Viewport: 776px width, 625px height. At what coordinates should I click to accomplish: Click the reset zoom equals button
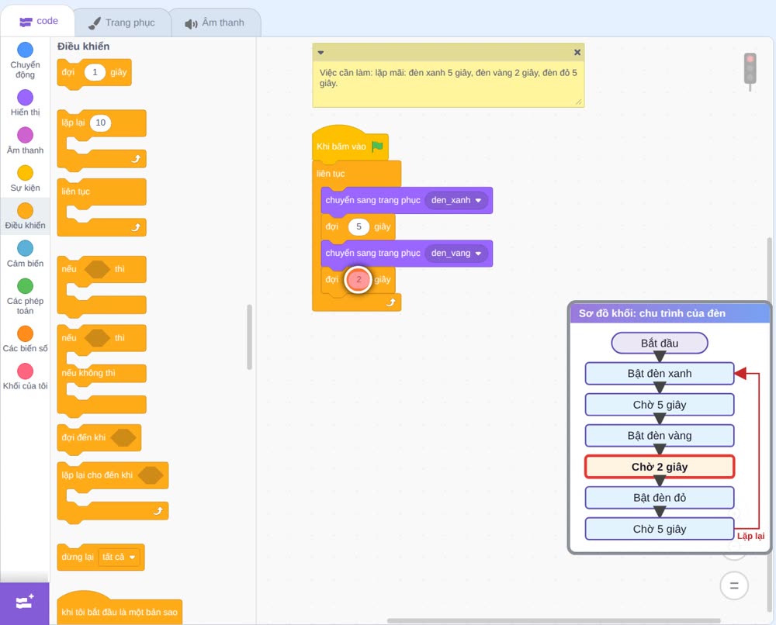point(734,585)
